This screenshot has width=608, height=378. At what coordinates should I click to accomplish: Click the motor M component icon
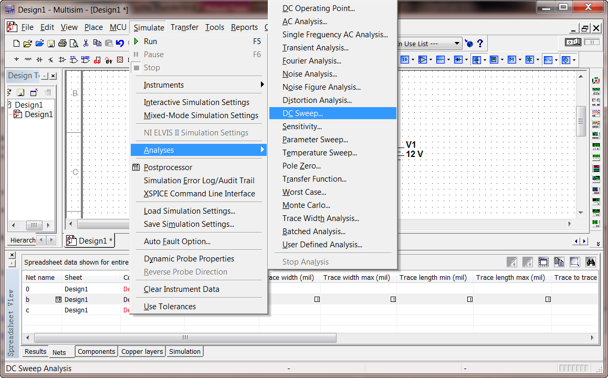512,60
